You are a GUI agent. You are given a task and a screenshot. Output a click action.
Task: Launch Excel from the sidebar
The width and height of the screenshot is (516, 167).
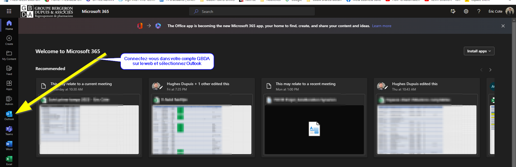point(9,161)
